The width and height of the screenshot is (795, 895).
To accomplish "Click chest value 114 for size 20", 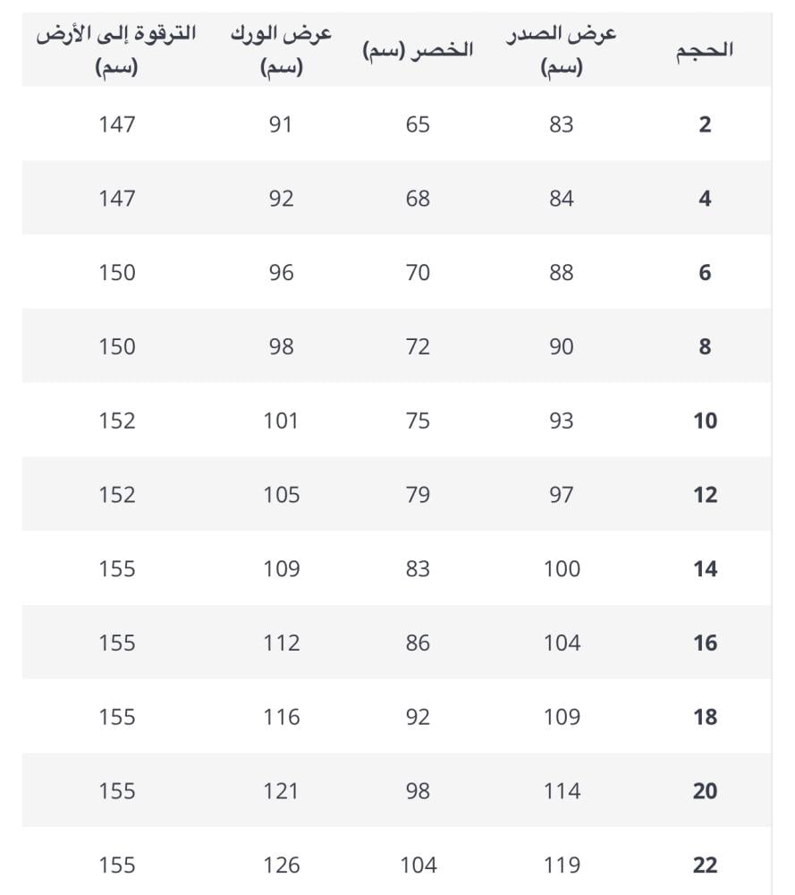I will pyautogui.click(x=562, y=791).
